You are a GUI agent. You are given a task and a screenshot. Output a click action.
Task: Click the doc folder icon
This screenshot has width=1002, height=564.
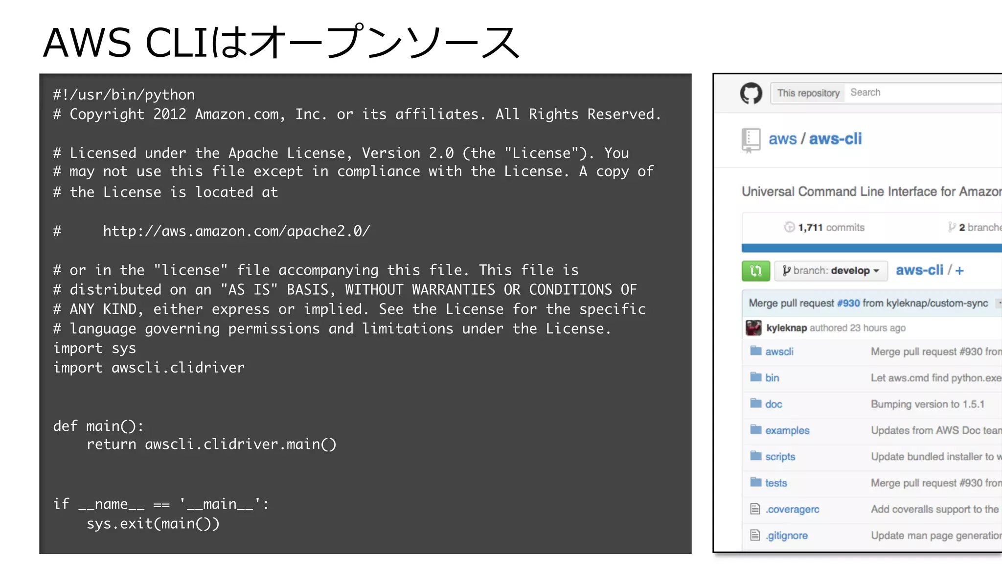tap(756, 403)
